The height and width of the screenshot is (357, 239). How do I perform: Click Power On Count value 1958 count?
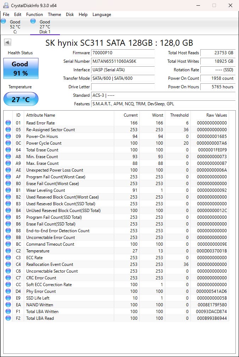tap(218, 78)
